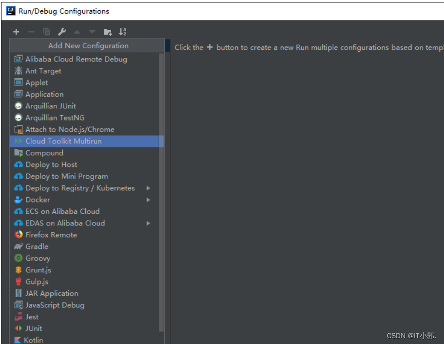Image resolution: width=444 pixels, height=344 pixels.
Task: Select Attach to Node.js/Chrome text
Action: tap(70, 130)
